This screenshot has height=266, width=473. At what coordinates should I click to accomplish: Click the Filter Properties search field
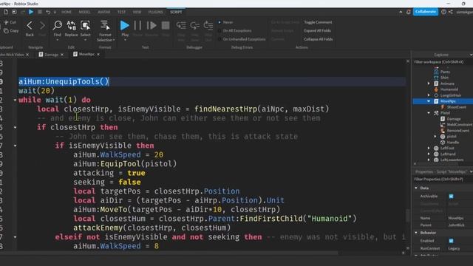point(442,180)
